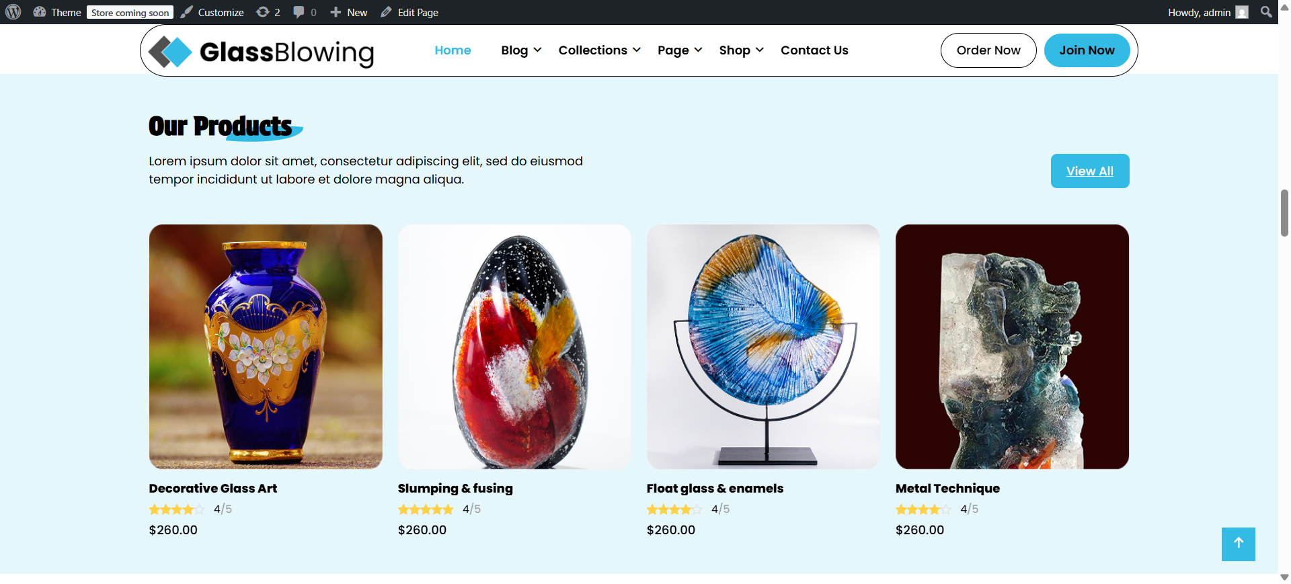Open the Theme dashboard icon

coord(40,12)
